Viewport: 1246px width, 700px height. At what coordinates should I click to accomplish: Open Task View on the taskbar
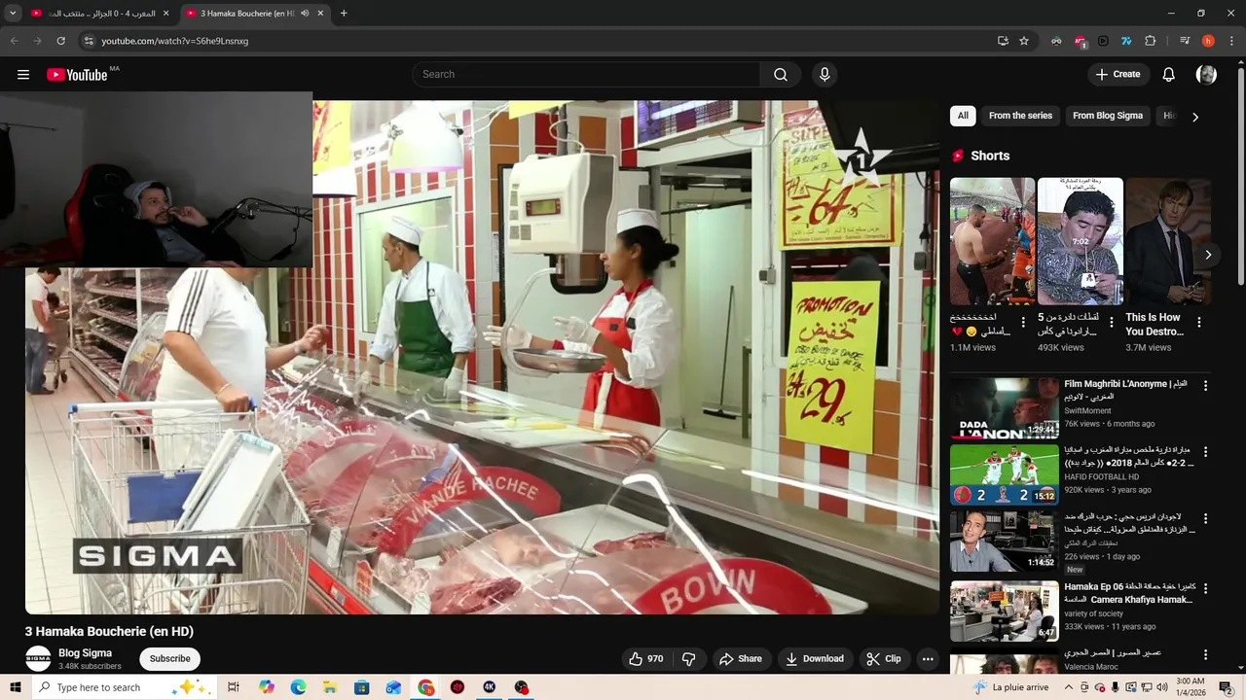coord(234,687)
